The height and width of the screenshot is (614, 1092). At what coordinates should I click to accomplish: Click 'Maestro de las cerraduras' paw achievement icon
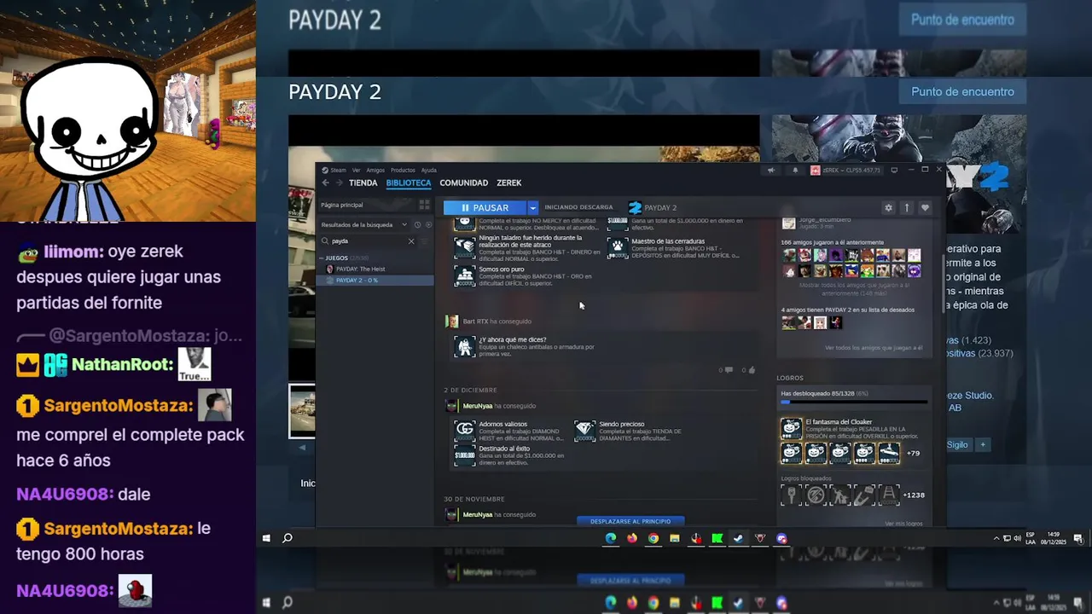coord(618,246)
